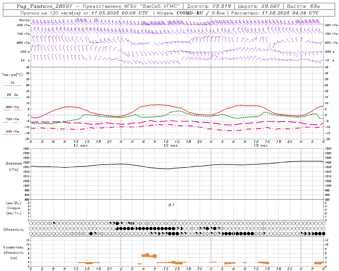Click the Облачность panel label
This screenshot has height=271, width=339.
[14, 230]
